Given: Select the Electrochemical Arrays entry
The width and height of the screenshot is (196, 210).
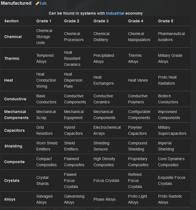Looking at the screenshot, I should (x=107, y=130).
